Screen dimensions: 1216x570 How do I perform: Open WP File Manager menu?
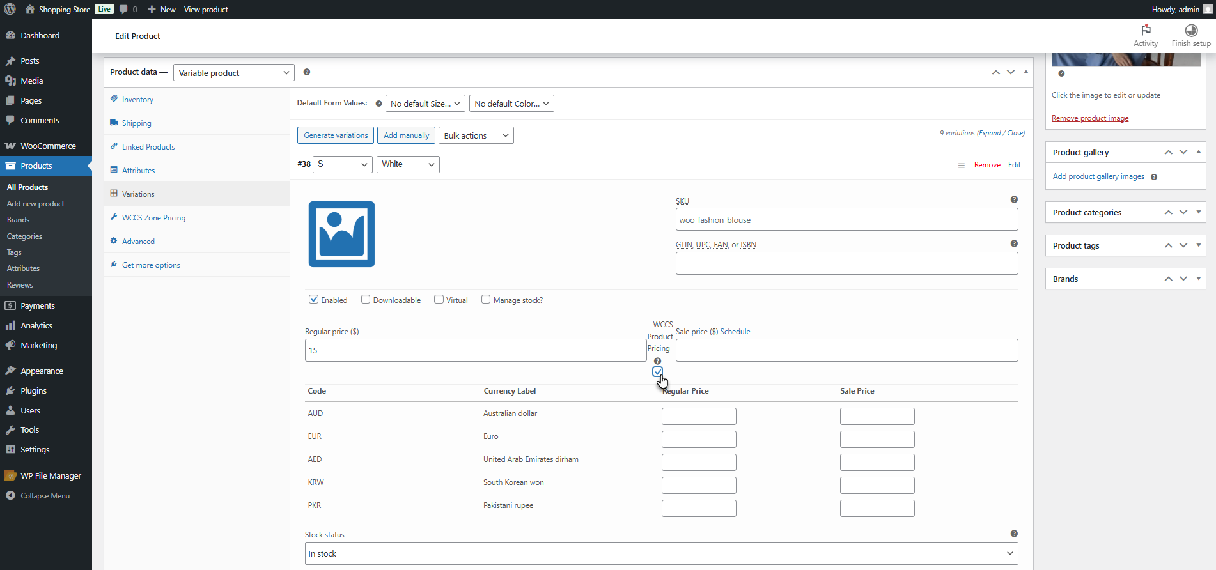(x=46, y=476)
